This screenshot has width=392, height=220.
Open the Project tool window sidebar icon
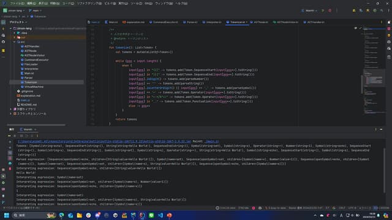coord(3,22)
